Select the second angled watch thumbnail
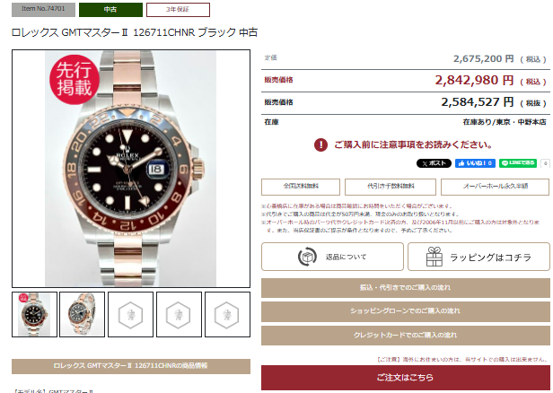The width and height of the screenshot is (553, 393). pyautogui.click(x=83, y=314)
